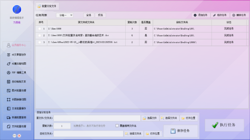Click 打开位置 button beside source file field
Screen dimensions: 250x140
tap(188, 118)
